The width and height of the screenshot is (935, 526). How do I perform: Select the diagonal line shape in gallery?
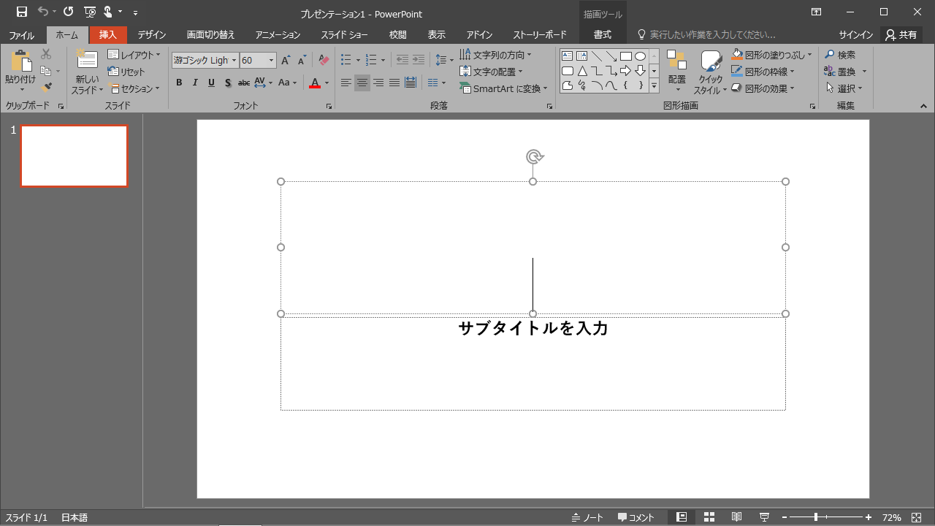point(597,56)
